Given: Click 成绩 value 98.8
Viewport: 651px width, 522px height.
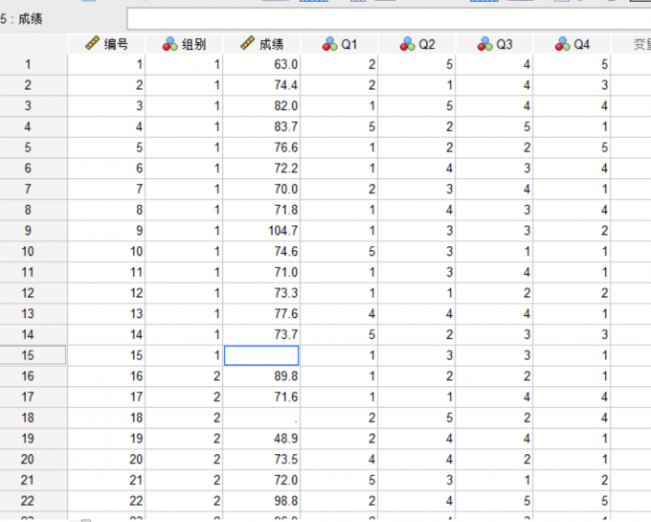Looking at the screenshot, I should tap(261, 501).
